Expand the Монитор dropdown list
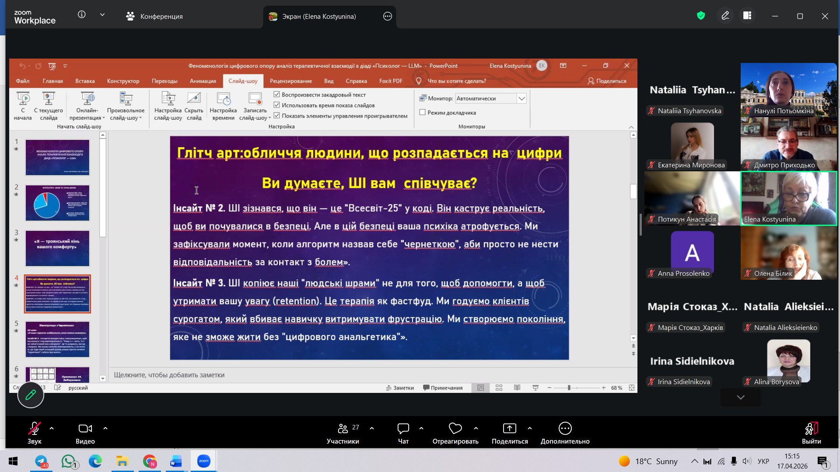The height and width of the screenshot is (472, 840). 521,98
